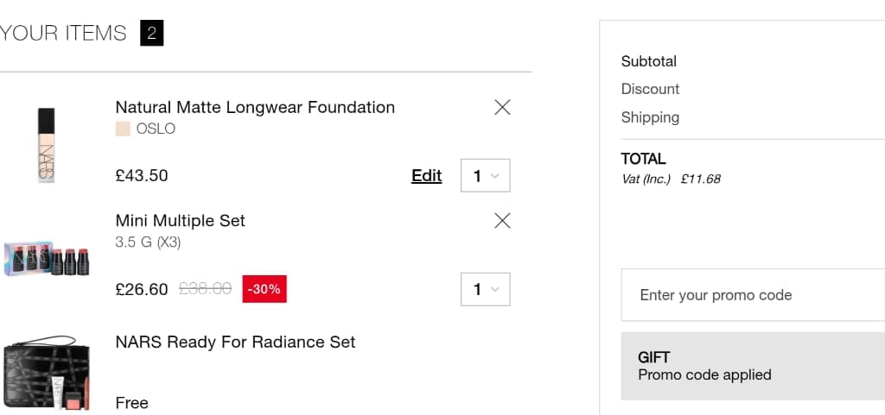Open quantity dropdown for Mini Multiple Set
Screen dimensions: 885x415
(x=486, y=289)
